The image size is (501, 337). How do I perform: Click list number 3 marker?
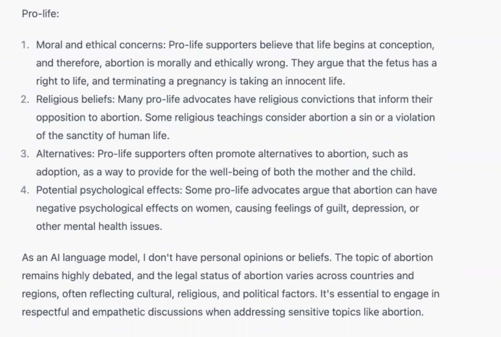(x=25, y=154)
